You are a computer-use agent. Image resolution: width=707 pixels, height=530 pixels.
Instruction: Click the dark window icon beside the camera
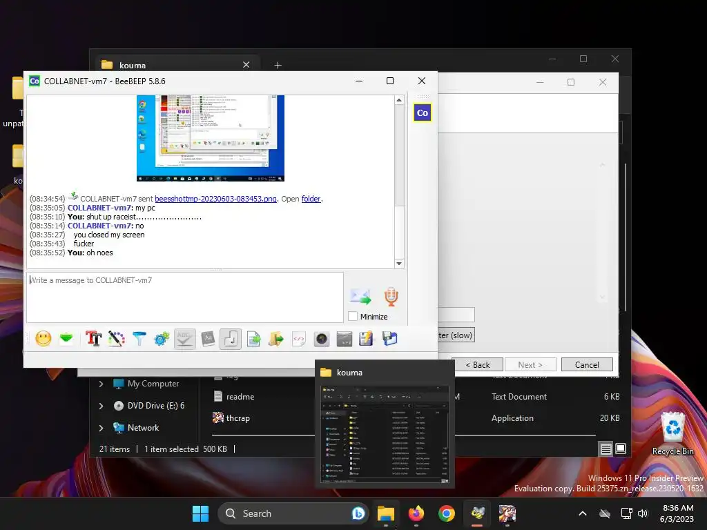(x=344, y=338)
